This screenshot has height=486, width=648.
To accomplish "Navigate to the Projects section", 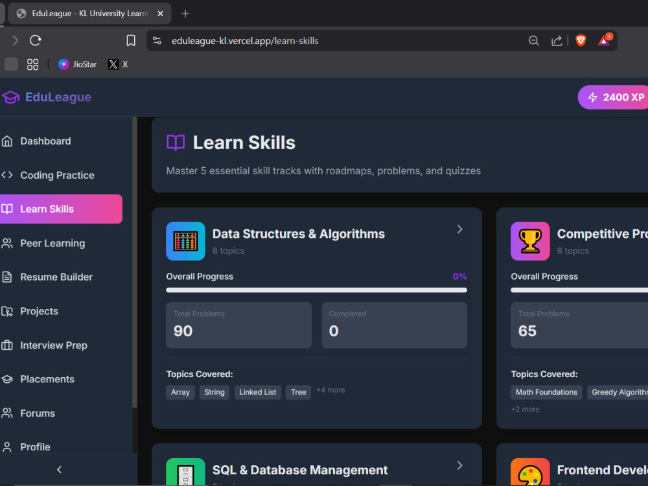I will (61, 311).
